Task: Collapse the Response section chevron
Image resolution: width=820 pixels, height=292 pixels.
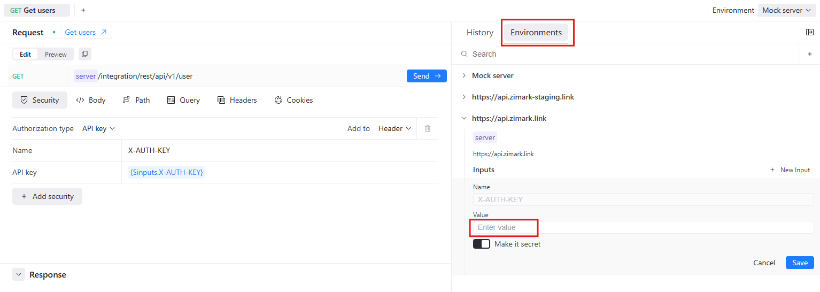Action: [19, 274]
